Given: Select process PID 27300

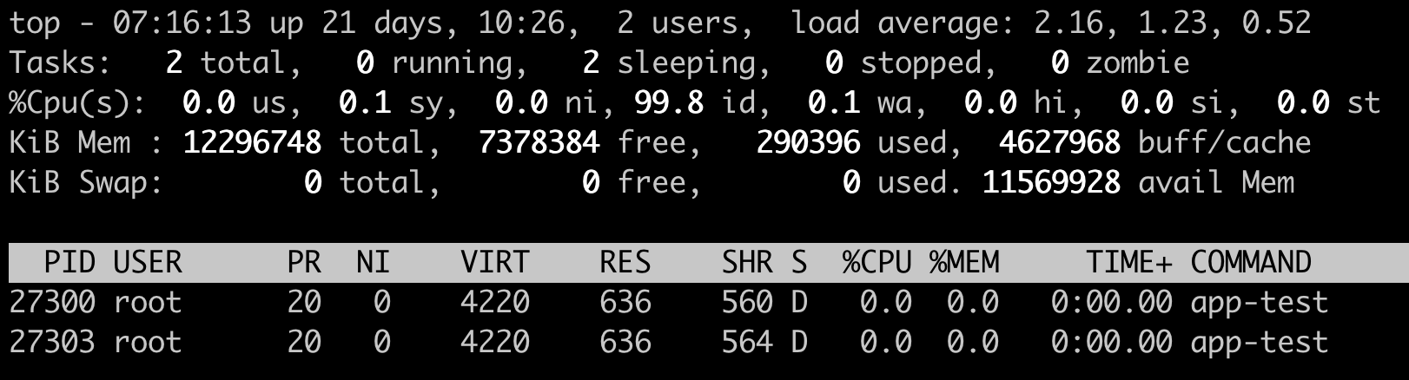Looking at the screenshot, I should pos(52,302).
